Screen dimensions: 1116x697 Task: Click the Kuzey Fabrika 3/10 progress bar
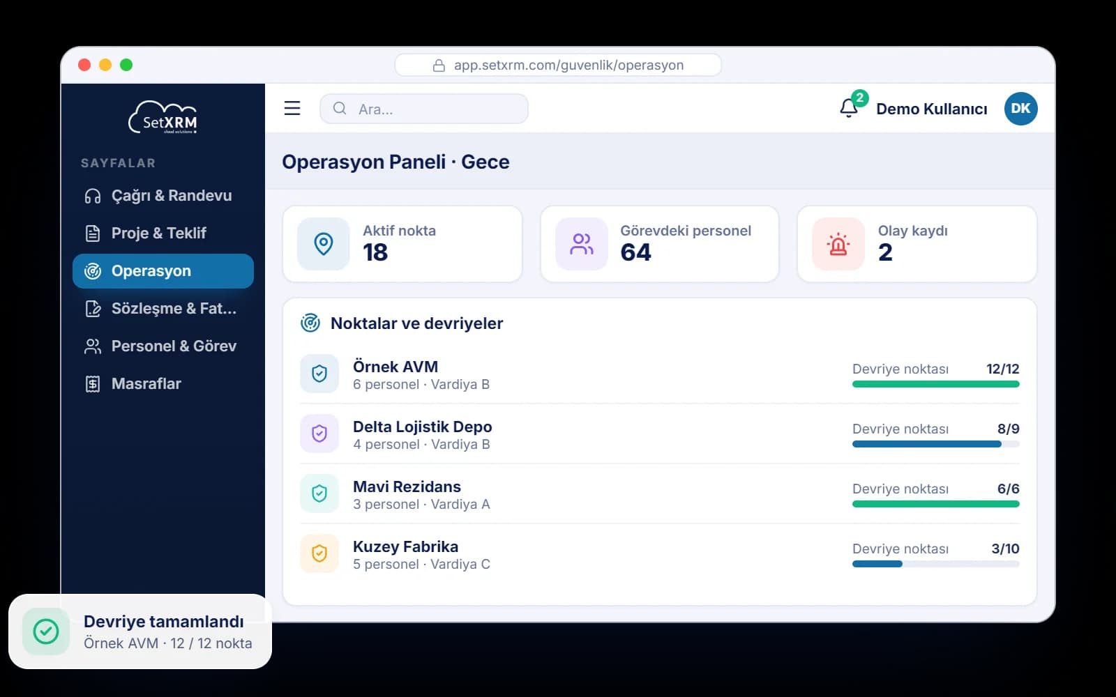pyautogui.click(x=936, y=564)
